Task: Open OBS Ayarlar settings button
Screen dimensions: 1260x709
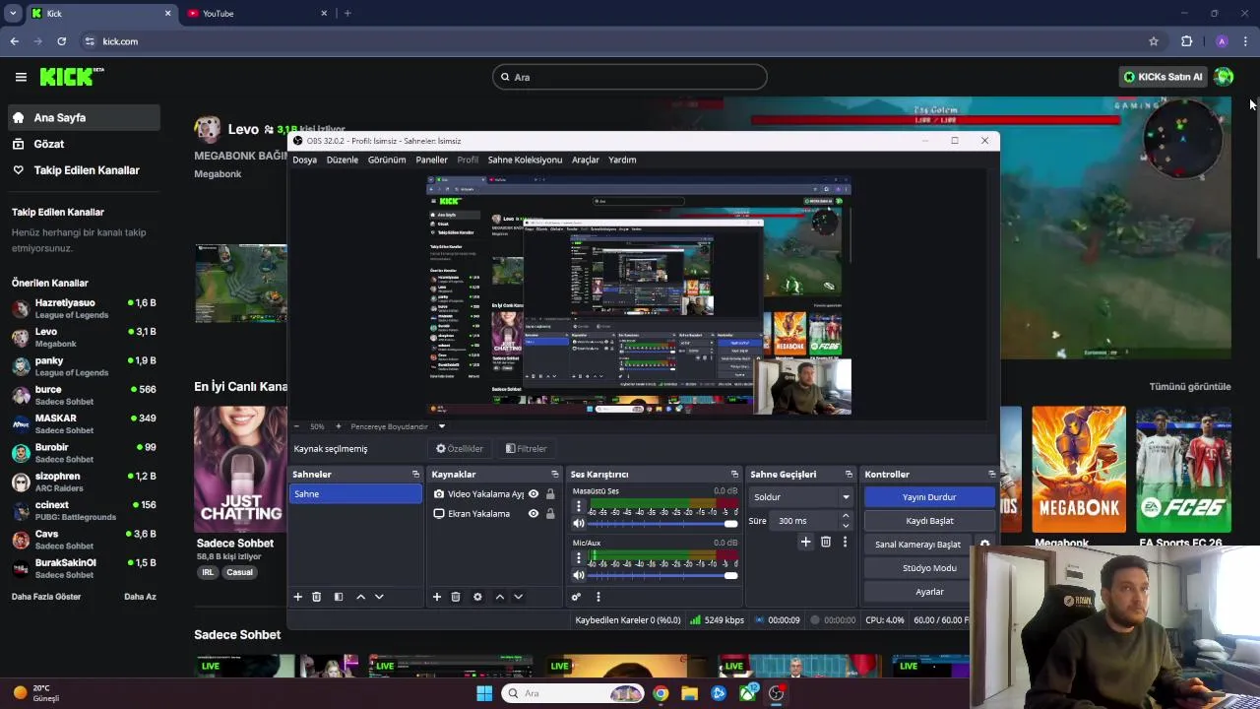Action: [929, 592]
